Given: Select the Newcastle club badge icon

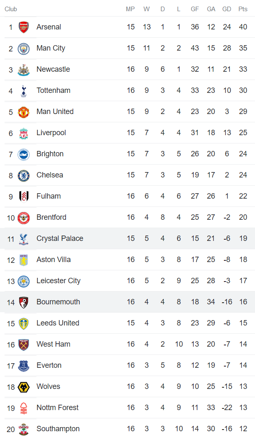Looking at the screenshot, I should [24, 70].
